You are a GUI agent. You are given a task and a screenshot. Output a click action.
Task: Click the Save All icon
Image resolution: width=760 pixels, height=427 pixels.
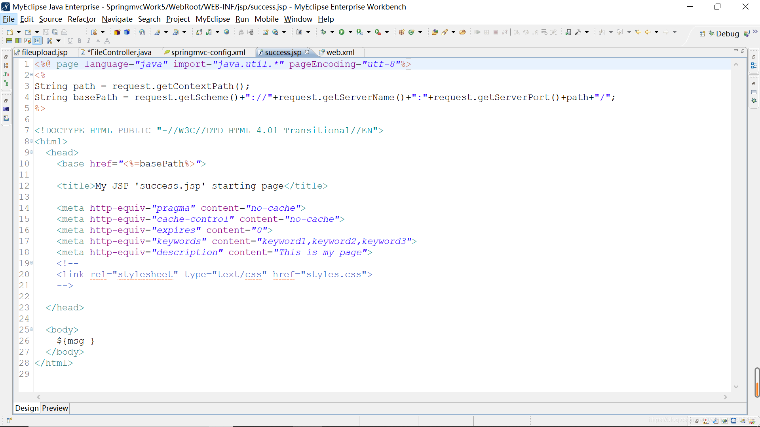[55, 32]
